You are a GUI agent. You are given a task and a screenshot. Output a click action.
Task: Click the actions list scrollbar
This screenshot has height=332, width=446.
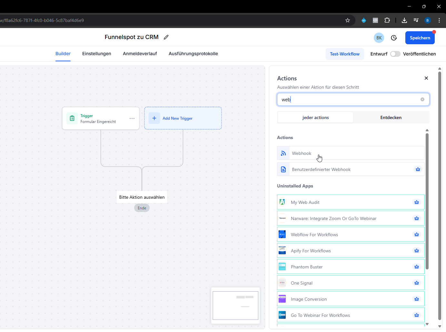tap(427, 201)
